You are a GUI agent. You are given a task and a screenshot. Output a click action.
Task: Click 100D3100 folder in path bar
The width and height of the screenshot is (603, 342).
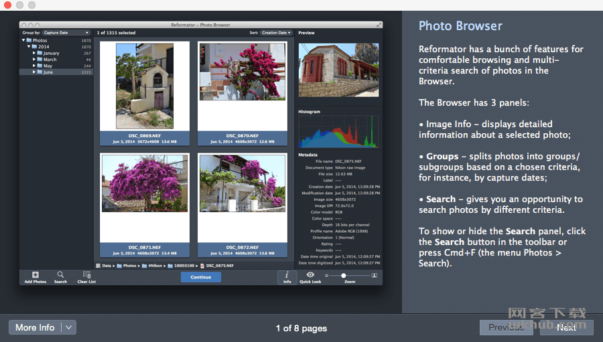coord(181,266)
